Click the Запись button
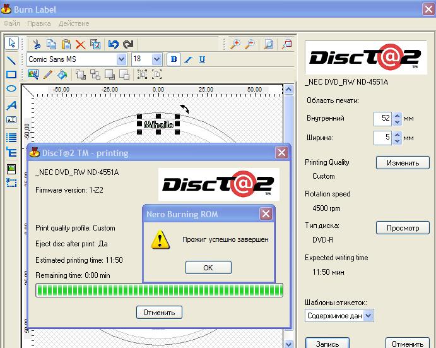The width and height of the screenshot is (436, 348). [327, 344]
